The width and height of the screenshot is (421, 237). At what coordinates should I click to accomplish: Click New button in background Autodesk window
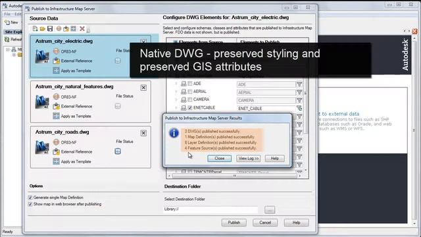[x=12, y=22]
